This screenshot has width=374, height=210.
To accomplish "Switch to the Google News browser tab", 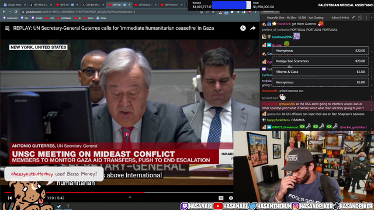I will click(x=14, y=5).
